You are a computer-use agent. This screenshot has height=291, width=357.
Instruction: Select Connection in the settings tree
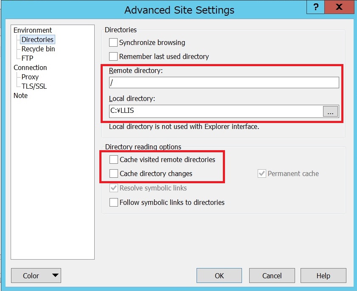30,67
